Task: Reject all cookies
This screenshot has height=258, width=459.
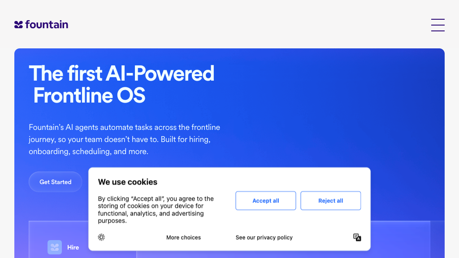Action: tap(330, 201)
